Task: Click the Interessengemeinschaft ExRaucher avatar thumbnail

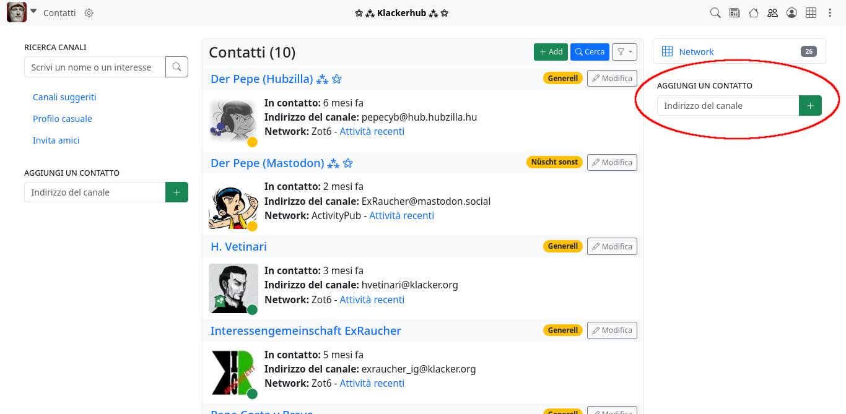Action: tap(233, 373)
